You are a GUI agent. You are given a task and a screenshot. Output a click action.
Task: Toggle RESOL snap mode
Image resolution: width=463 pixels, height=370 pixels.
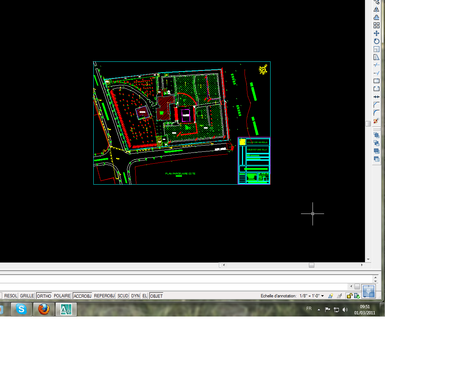[11, 296]
